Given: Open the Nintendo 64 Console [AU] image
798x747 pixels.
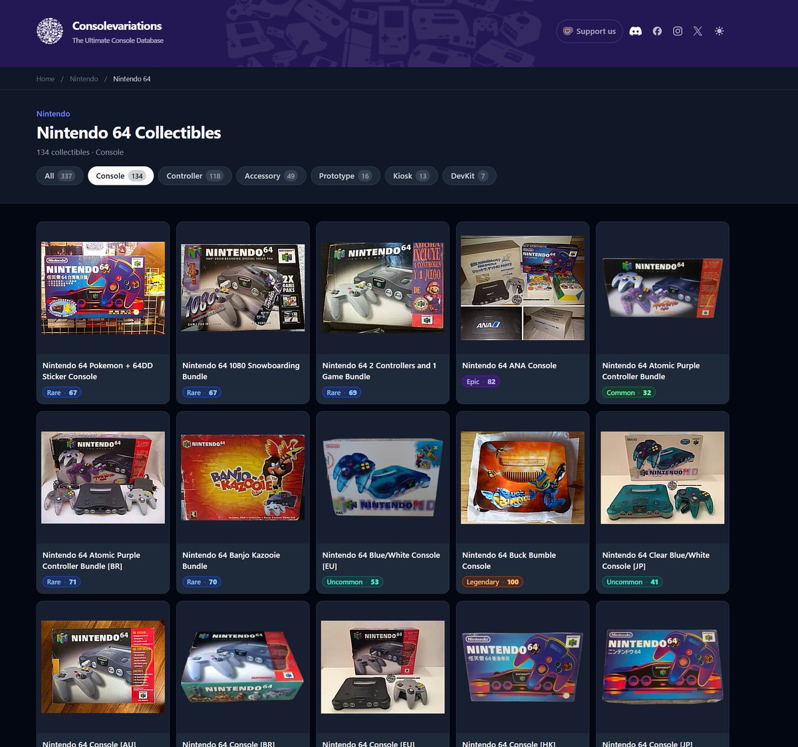Looking at the screenshot, I should [x=103, y=667].
